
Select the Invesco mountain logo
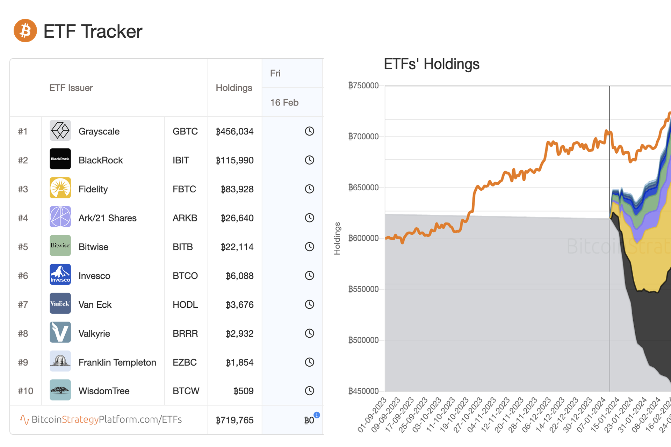click(x=60, y=274)
